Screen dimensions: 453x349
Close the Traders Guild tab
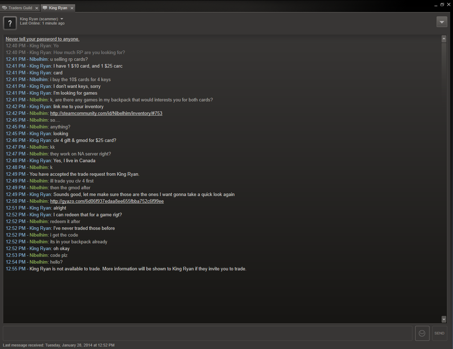click(x=37, y=8)
